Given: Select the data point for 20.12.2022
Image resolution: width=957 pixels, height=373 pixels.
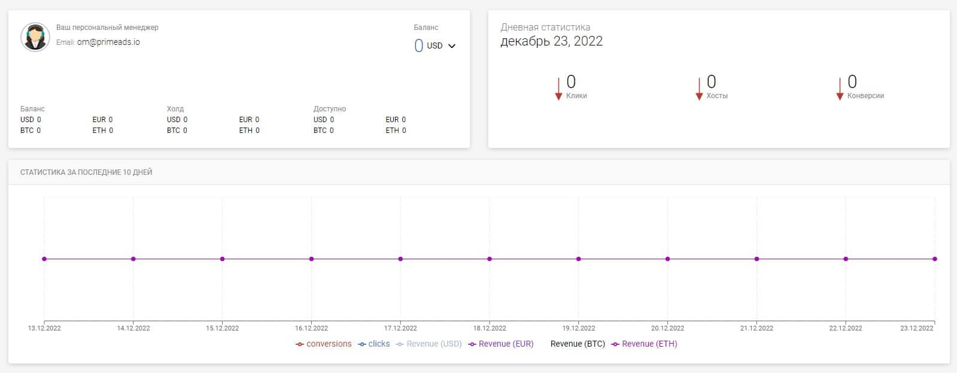Looking at the screenshot, I should (667, 259).
